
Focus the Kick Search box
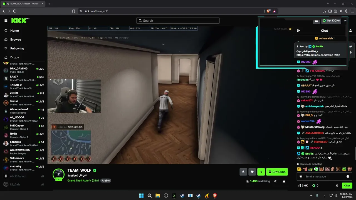pos(178,21)
